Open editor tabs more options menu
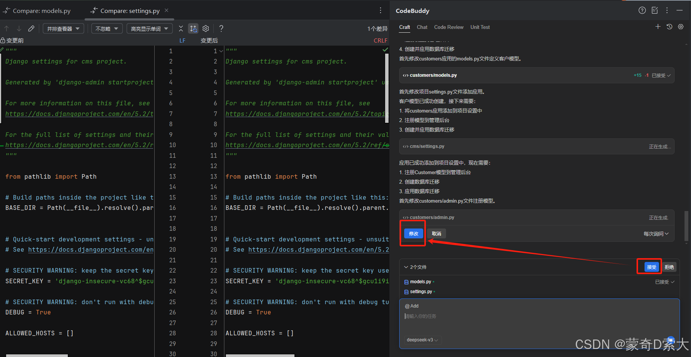Screen dimensions: 691x357 point(380,10)
